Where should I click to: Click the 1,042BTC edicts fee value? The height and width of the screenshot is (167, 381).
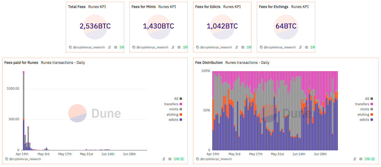tap(222, 26)
